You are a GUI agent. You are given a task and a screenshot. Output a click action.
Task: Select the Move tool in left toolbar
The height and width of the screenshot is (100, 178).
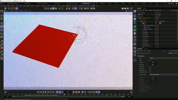2,23
